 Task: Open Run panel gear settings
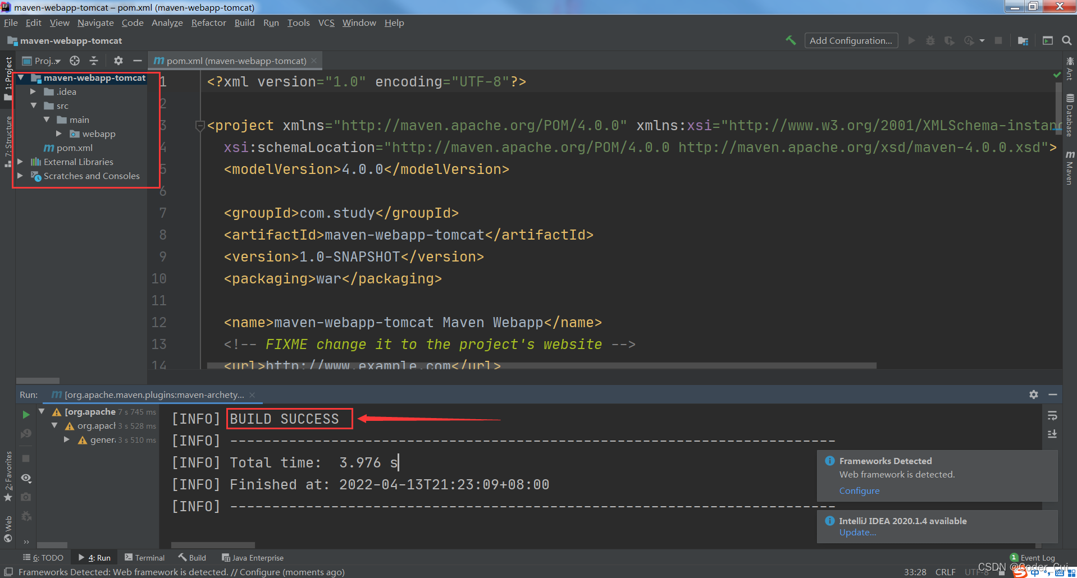tap(1034, 394)
